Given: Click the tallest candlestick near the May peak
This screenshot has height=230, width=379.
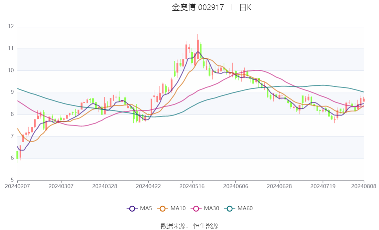Looking at the screenshot, I should coord(198,47).
